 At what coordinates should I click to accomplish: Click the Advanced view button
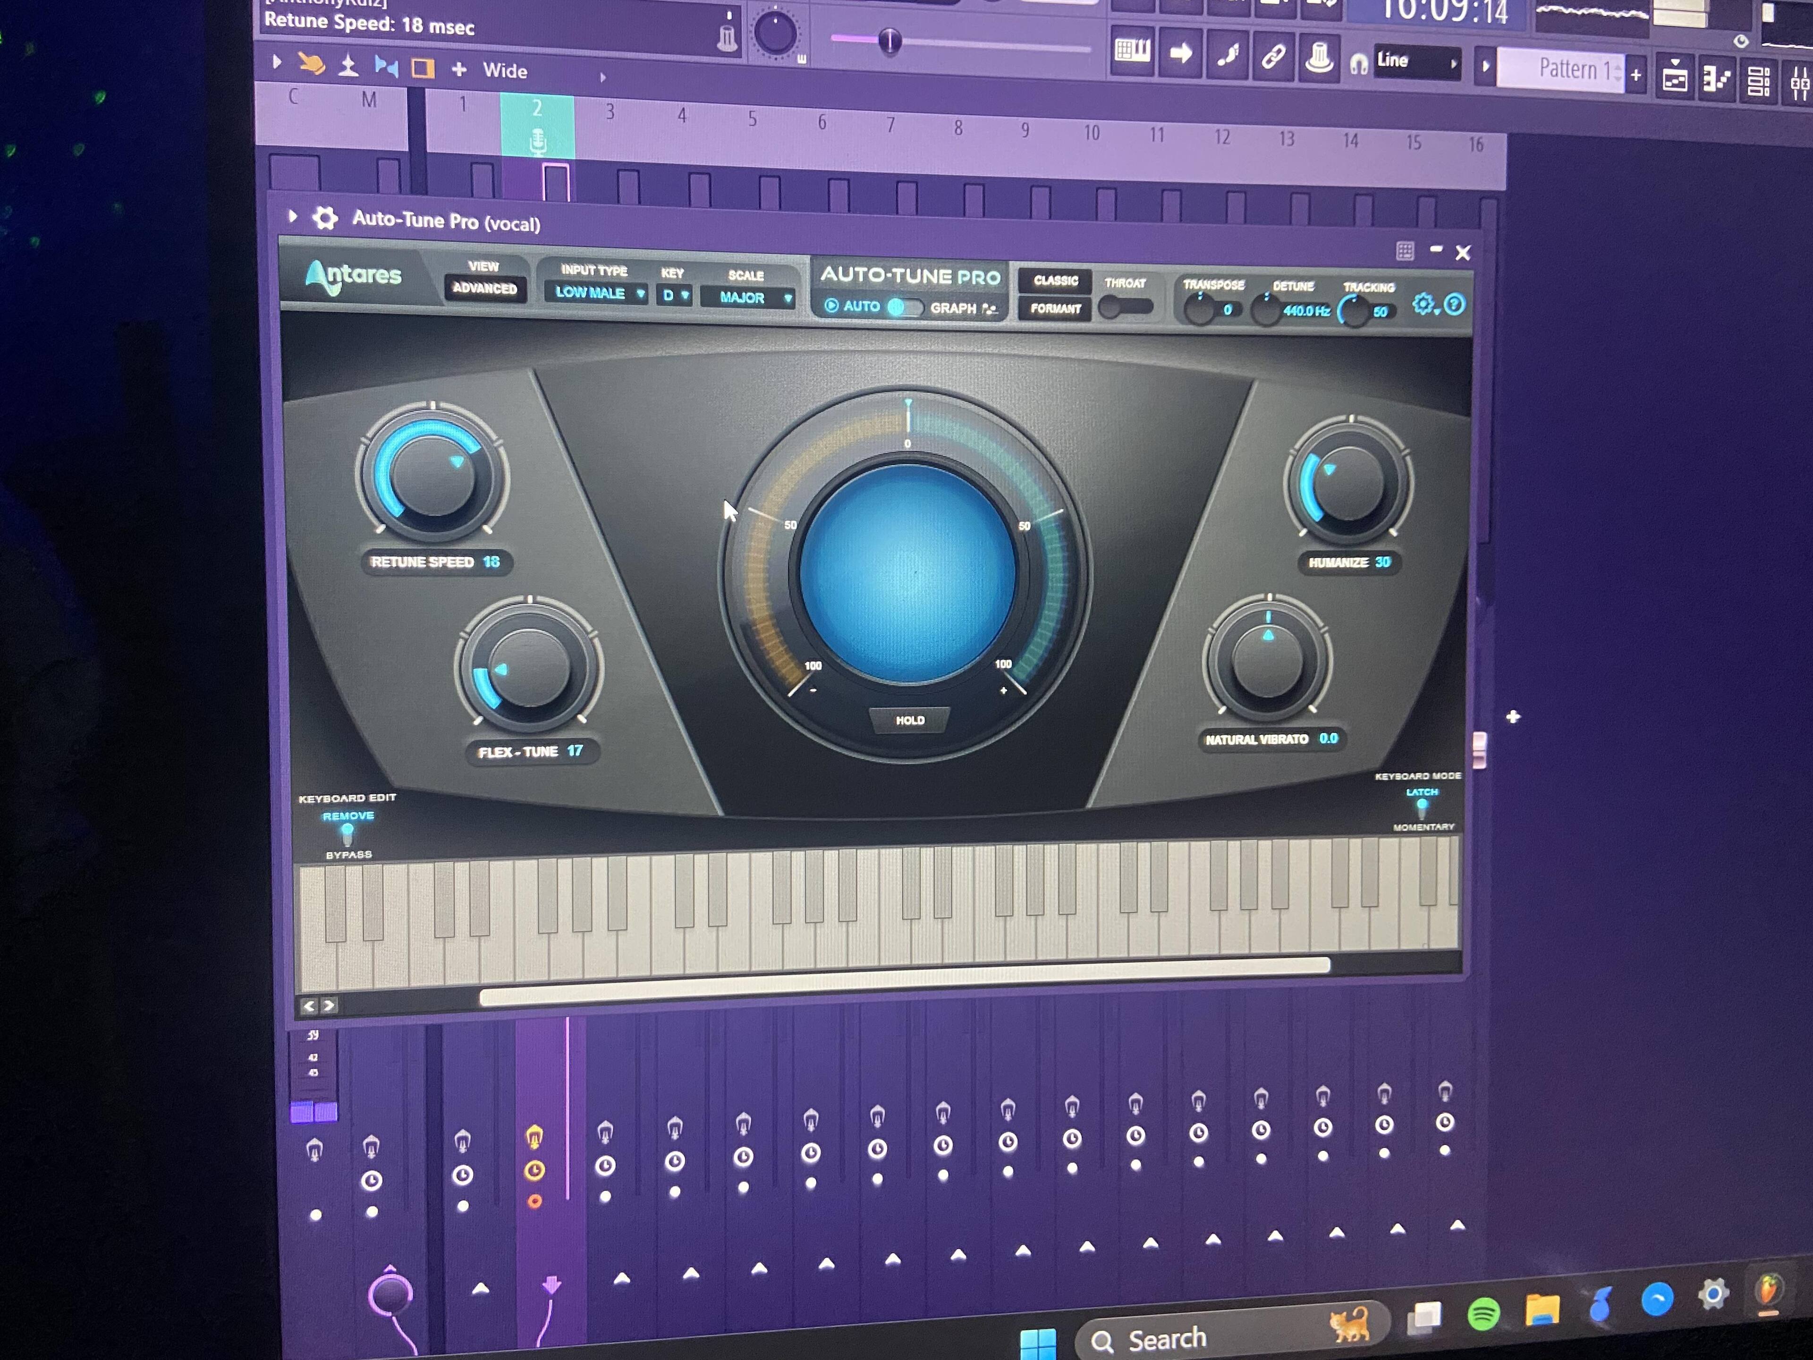[x=484, y=288]
